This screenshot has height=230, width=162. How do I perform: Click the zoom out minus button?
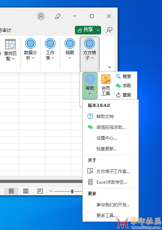pyautogui.click(x=51, y=191)
